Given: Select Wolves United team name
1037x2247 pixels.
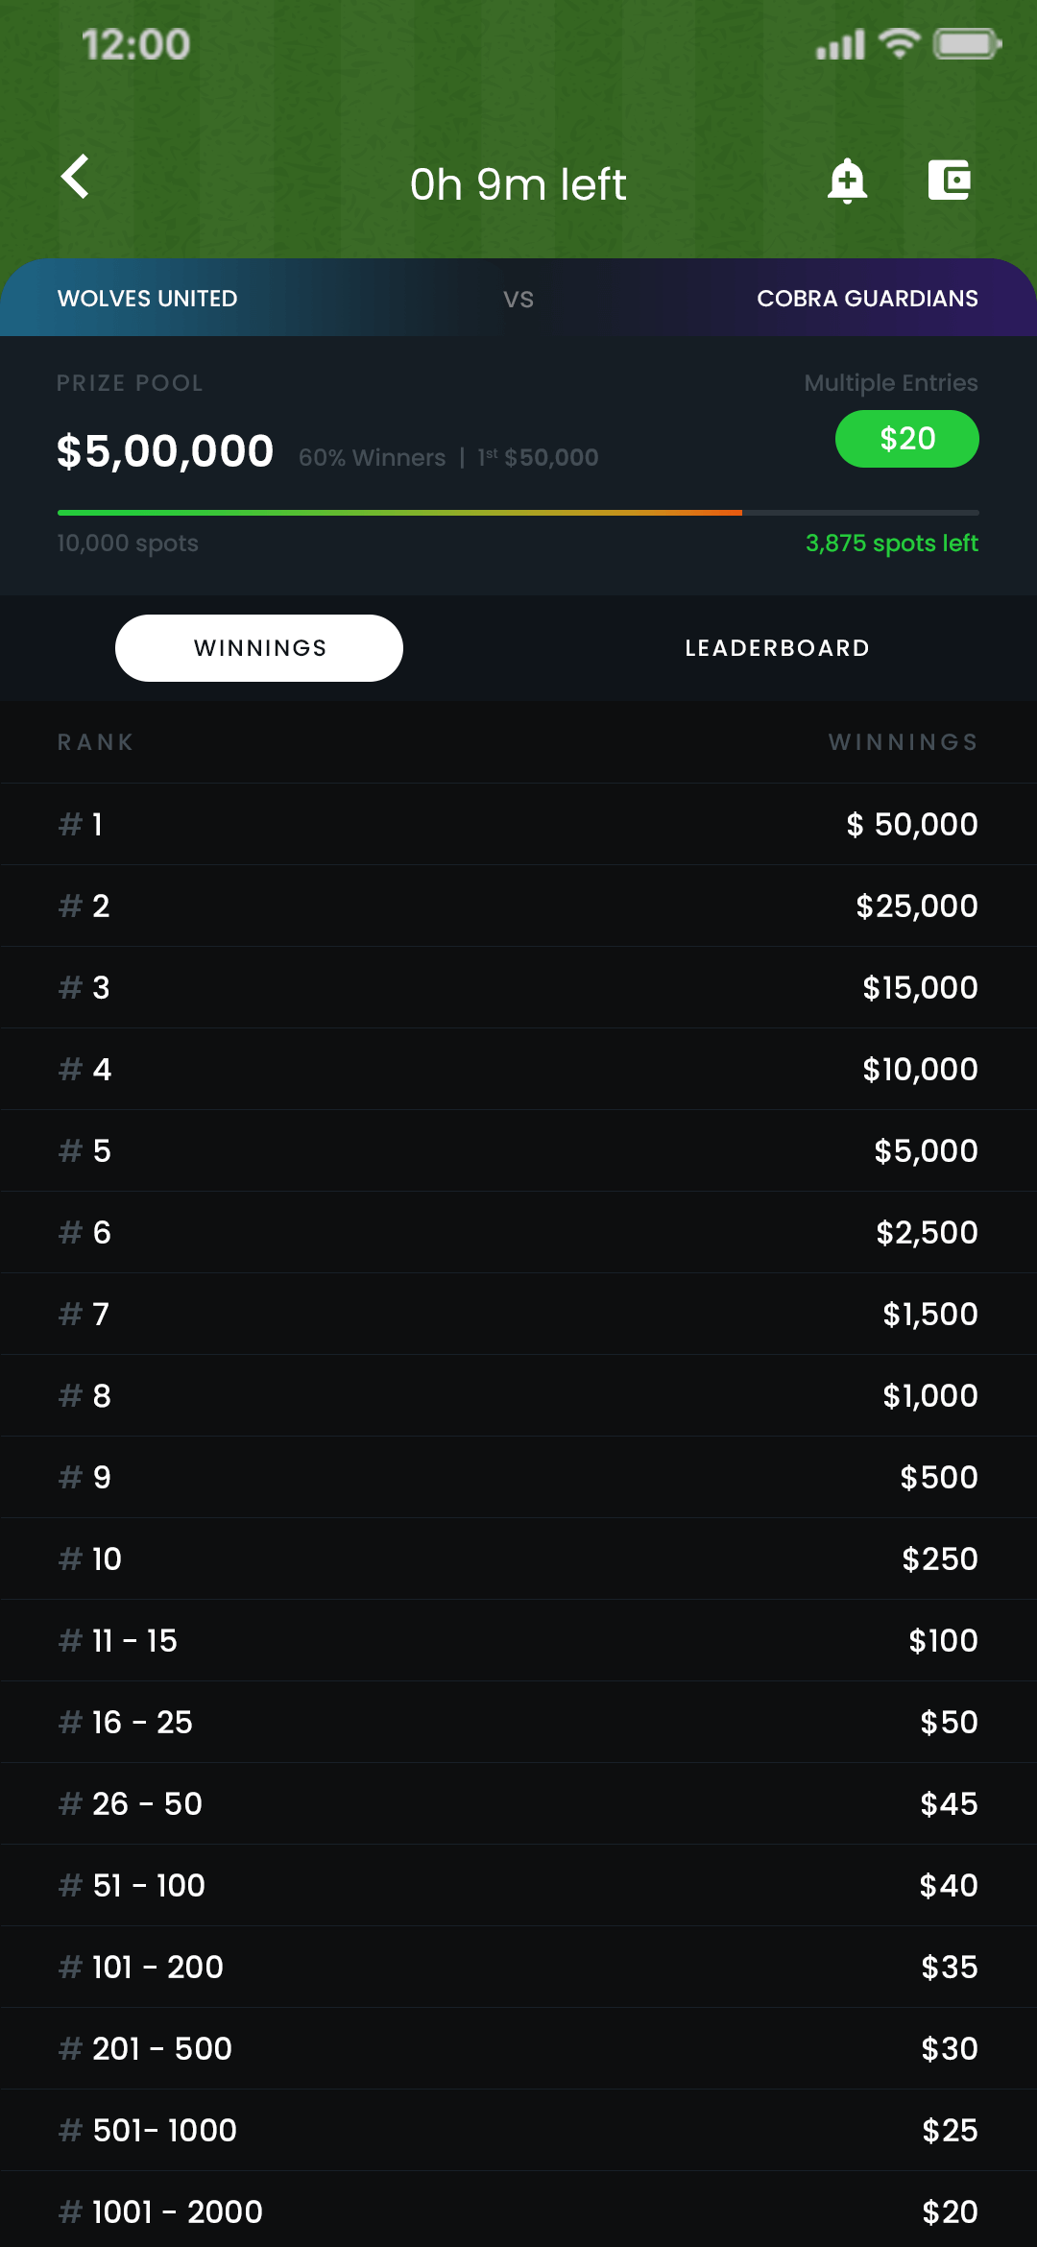Looking at the screenshot, I should 148,299.
